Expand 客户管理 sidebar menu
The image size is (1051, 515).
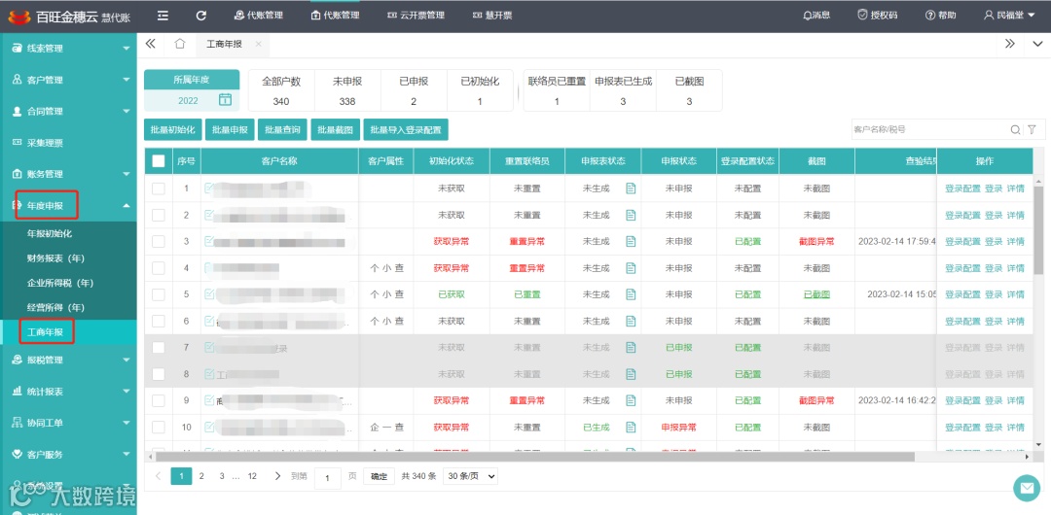click(68, 80)
